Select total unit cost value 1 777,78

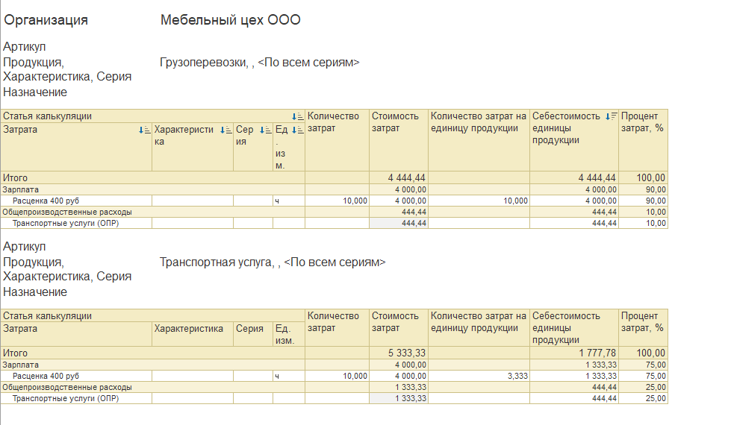coord(597,353)
